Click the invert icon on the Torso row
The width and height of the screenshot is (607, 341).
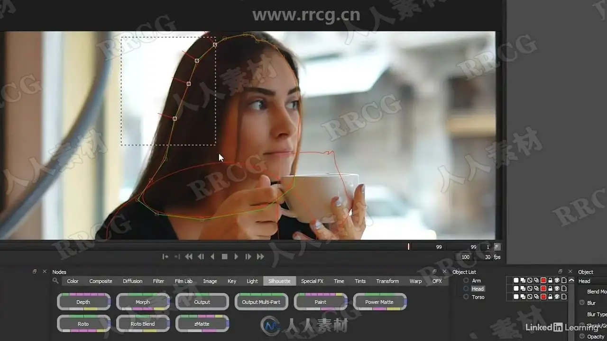tap(530, 296)
